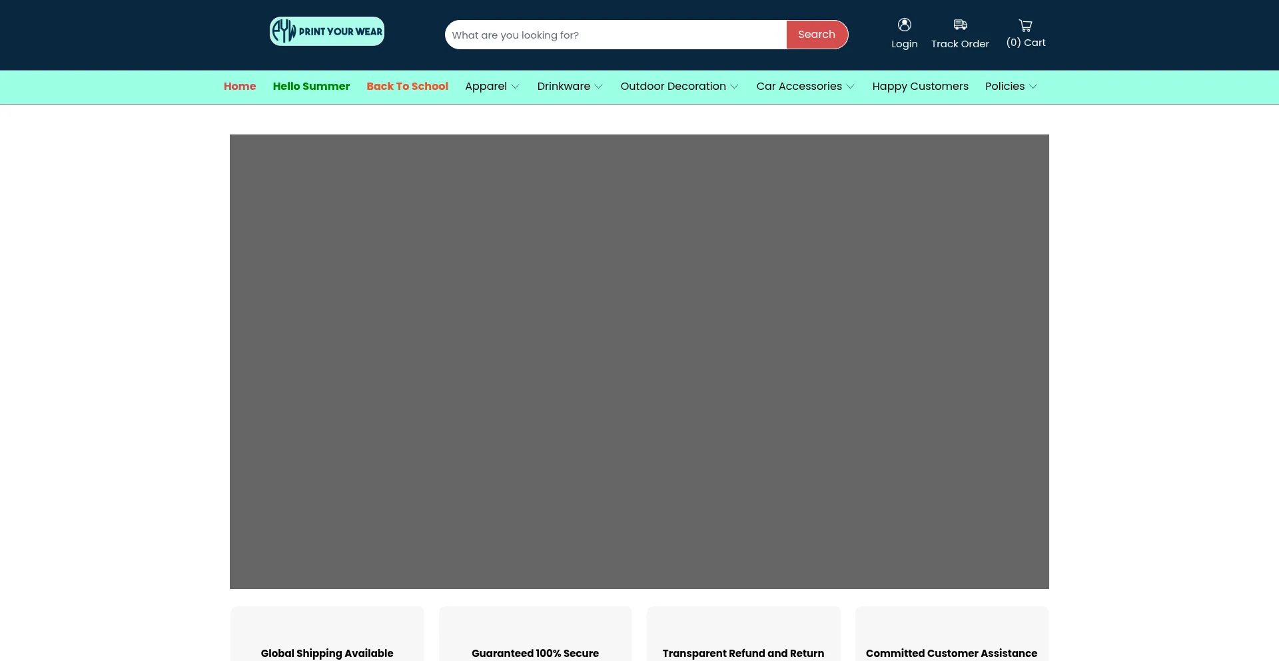Expand the Apparel dropdown chevron

coord(515,87)
